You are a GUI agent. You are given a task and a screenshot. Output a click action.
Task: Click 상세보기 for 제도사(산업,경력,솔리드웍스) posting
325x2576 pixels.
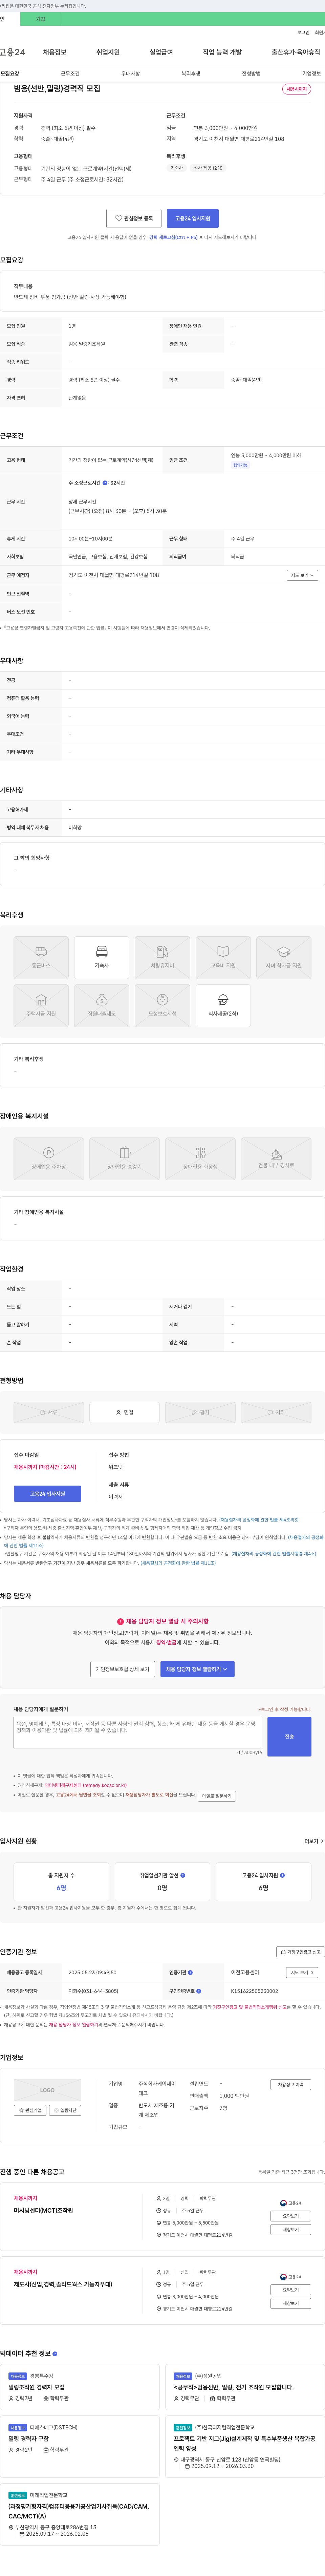click(x=291, y=2303)
